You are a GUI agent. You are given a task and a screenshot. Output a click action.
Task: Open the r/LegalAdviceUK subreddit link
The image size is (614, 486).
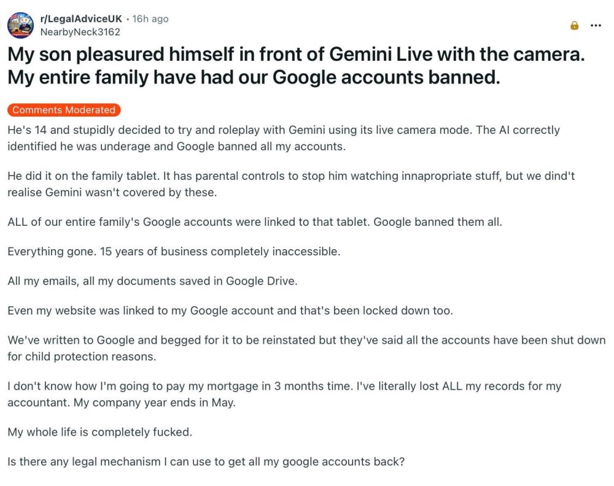(80, 19)
